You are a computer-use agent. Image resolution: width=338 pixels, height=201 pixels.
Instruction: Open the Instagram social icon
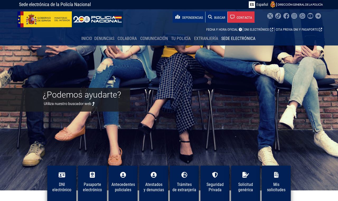pos(294,16)
